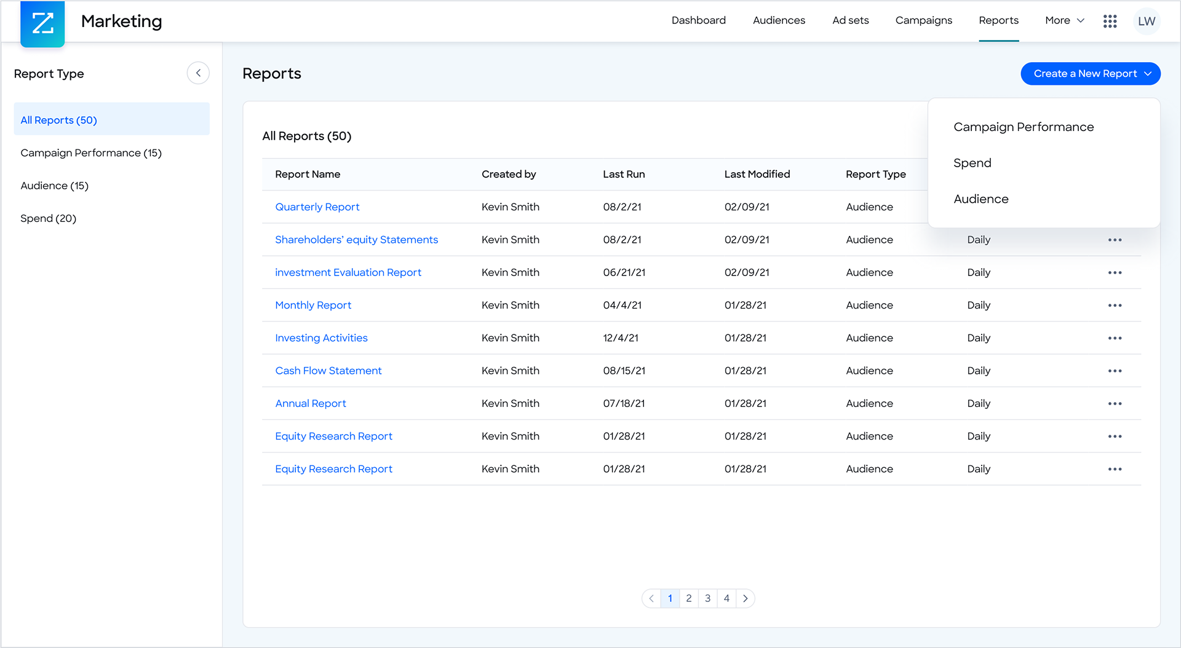This screenshot has width=1181, height=648.
Task: Open row options for Shareholders' equity Statements
Action: pos(1115,240)
